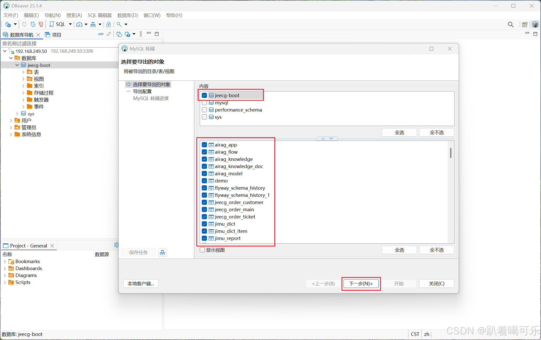Uncheck the jeecg-boot database checkbox
Screen dimensions: 541x340
[x=204, y=95]
